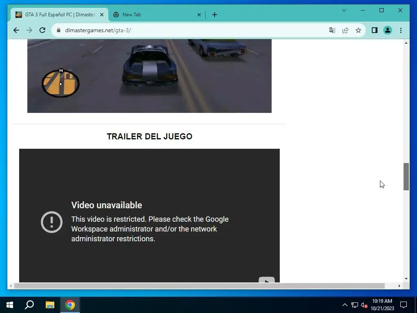Viewport: 417px width, 313px height.
Task: Click the vertical scrollbar thumb
Action: coord(406,177)
